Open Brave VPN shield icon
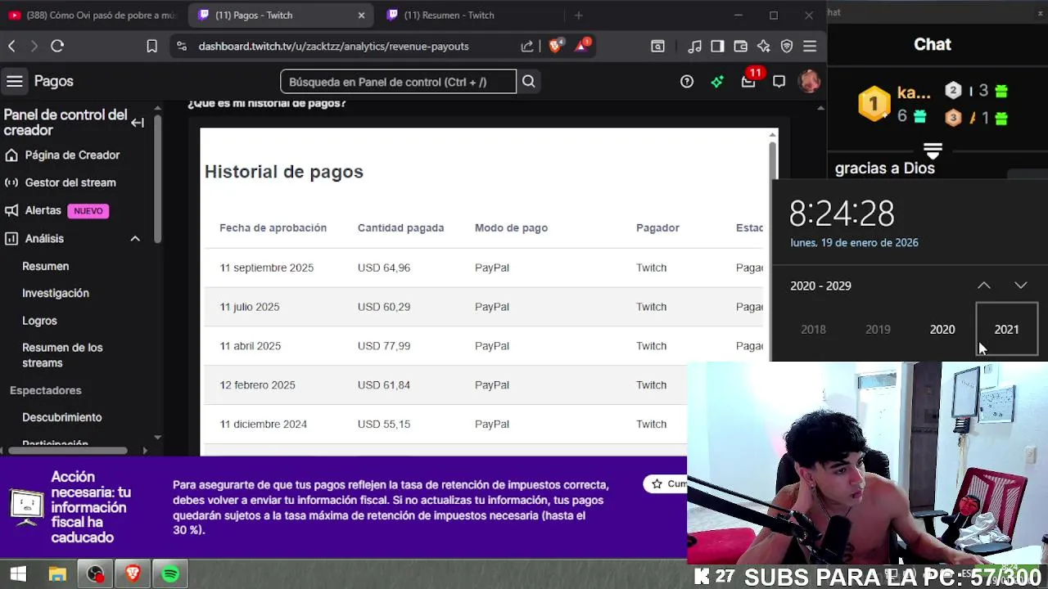The height and width of the screenshot is (589, 1048). click(x=787, y=47)
